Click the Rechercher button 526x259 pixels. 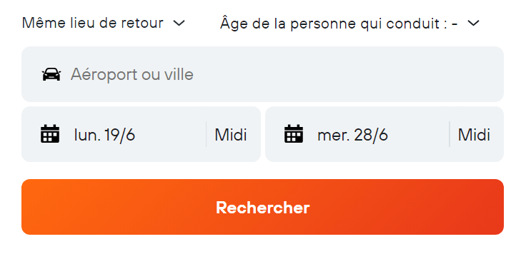point(263,207)
